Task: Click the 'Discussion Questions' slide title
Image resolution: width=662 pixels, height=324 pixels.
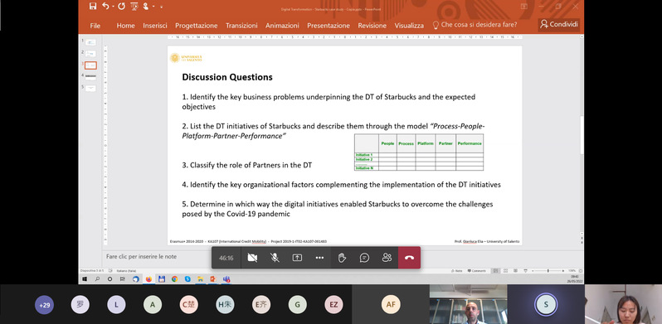Action: click(227, 77)
